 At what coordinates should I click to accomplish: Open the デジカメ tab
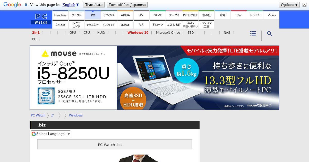coord(109,15)
